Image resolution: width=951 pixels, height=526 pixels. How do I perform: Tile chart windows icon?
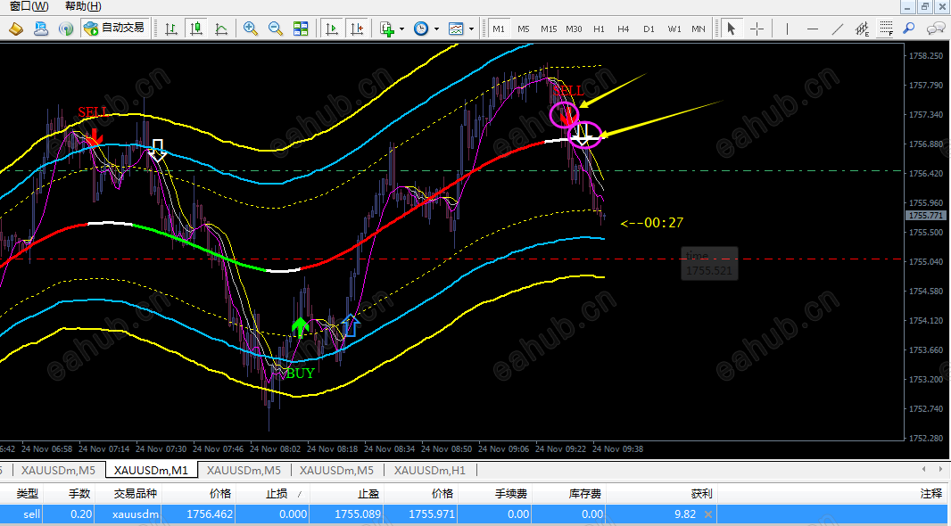click(301, 29)
